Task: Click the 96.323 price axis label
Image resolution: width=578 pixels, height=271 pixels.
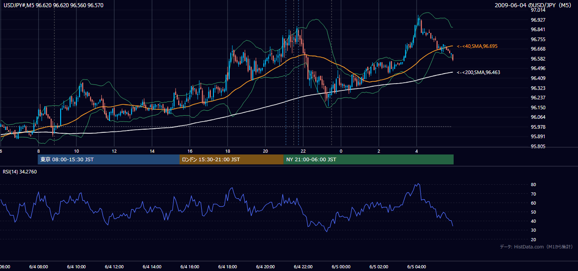Action: (x=538, y=88)
